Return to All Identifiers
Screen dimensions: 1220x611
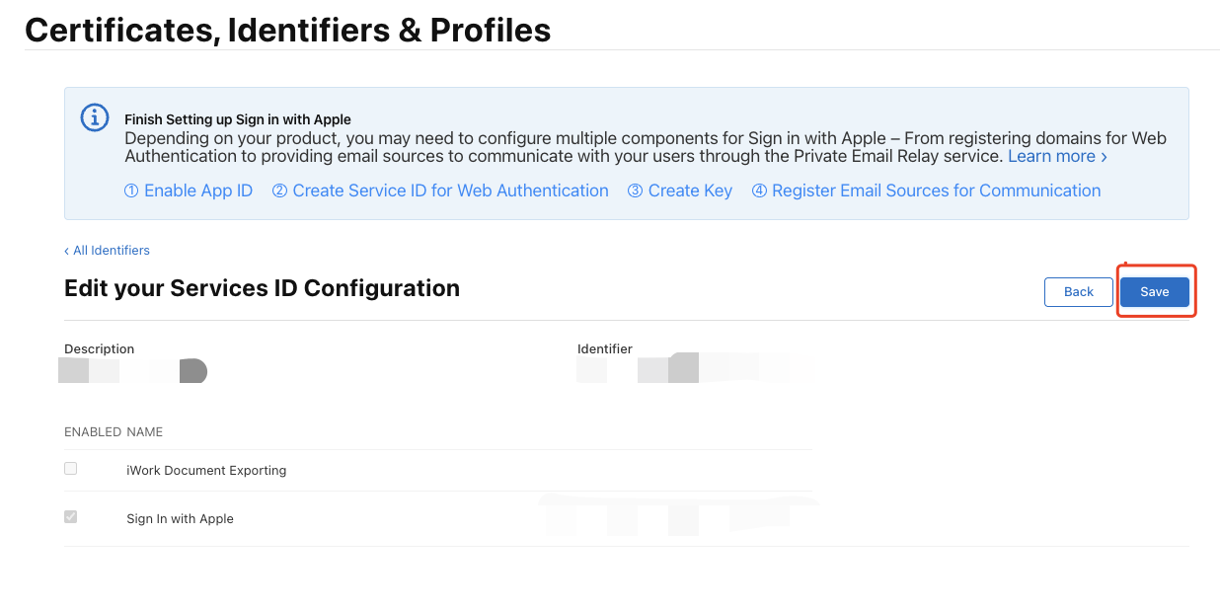pyautogui.click(x=108, y=251)
